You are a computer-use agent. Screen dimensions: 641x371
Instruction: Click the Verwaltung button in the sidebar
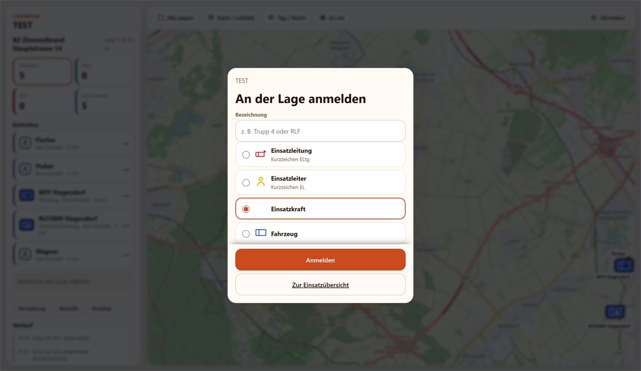[32, 308]
